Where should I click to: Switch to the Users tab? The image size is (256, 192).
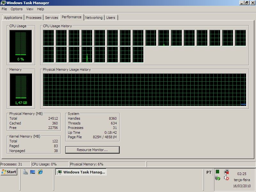pos(111,18)
